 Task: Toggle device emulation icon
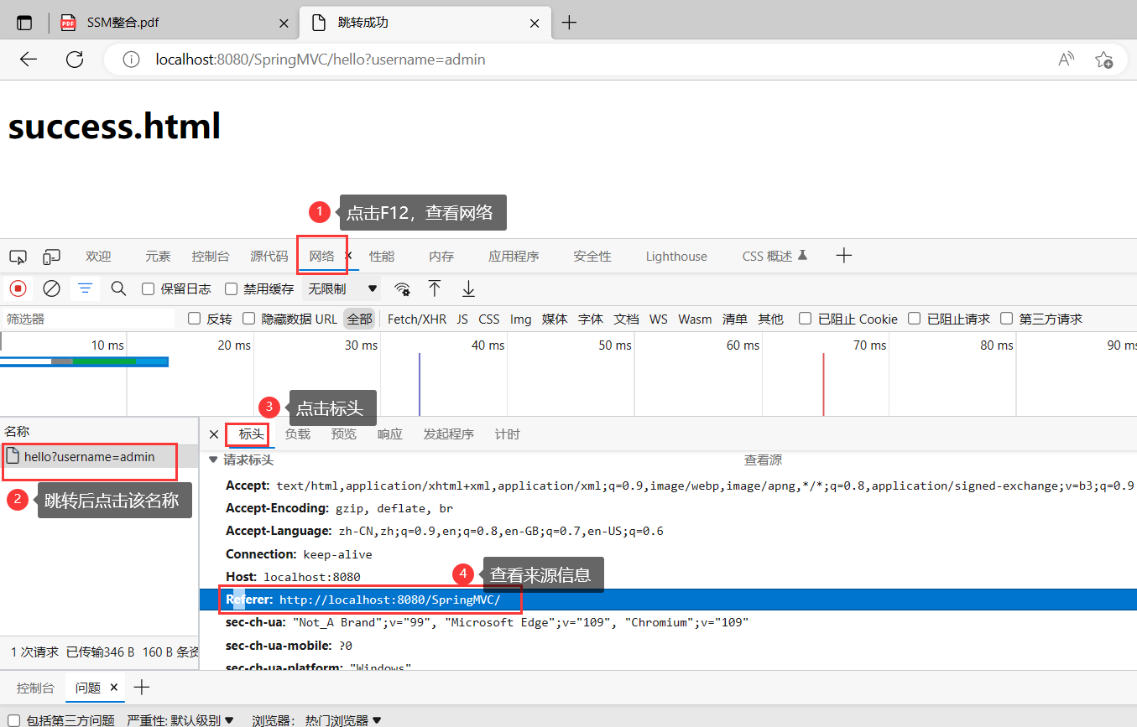pyautogui.click(x=52, y=257)
